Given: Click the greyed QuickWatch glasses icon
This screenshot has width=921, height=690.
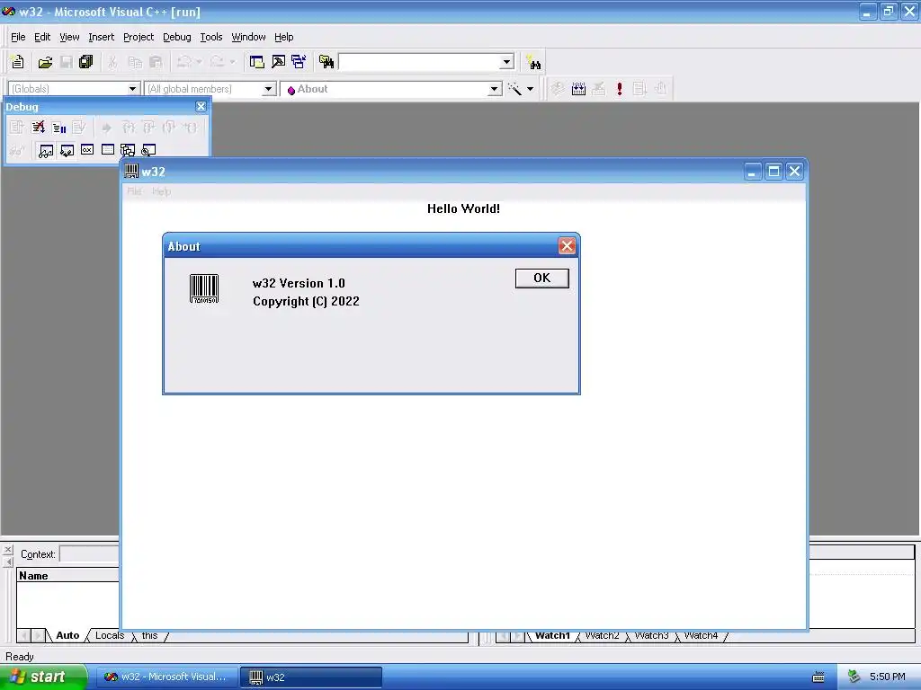Looking at the screenshot, I should coord(17,151).
